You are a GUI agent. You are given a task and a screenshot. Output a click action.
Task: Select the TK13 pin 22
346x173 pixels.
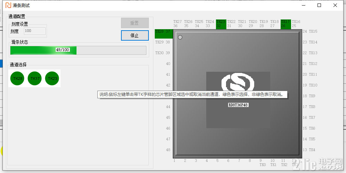tap(310, 53)
